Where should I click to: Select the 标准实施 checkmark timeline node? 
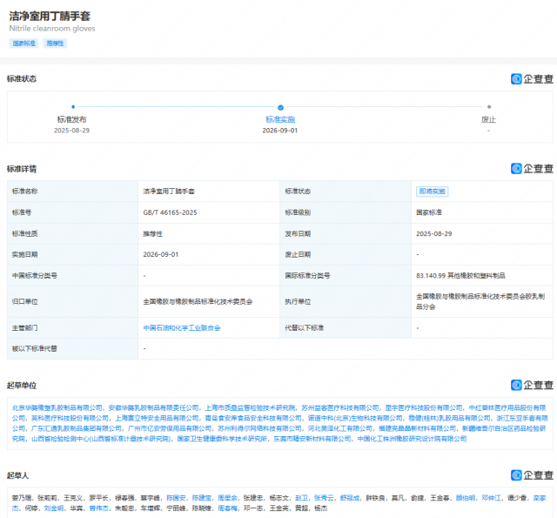point(280,107)
